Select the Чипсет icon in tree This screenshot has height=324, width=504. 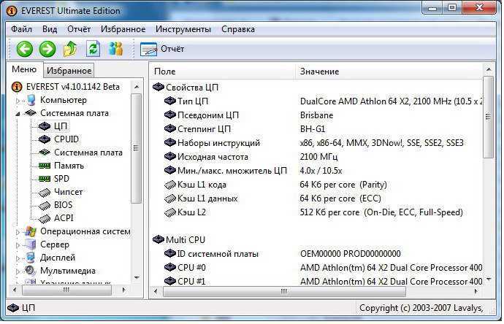point(45,193)
